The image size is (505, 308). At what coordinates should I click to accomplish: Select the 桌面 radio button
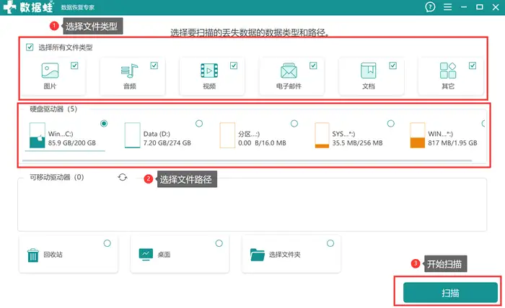219,243
